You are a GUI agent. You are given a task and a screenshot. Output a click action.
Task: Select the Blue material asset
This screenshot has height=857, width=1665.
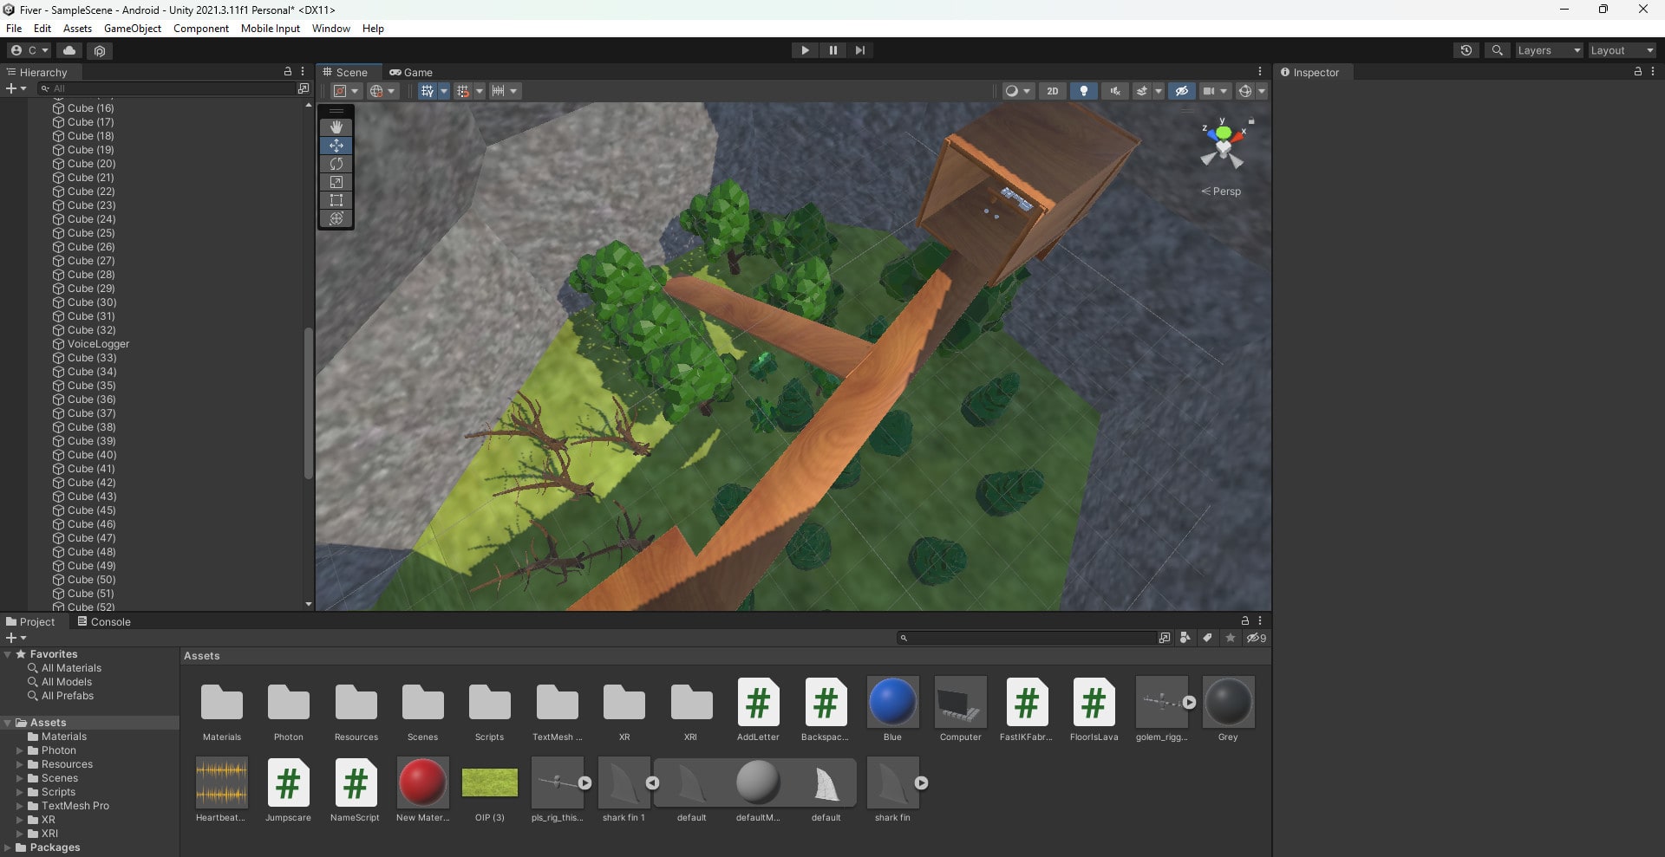(x=892, y=703)
